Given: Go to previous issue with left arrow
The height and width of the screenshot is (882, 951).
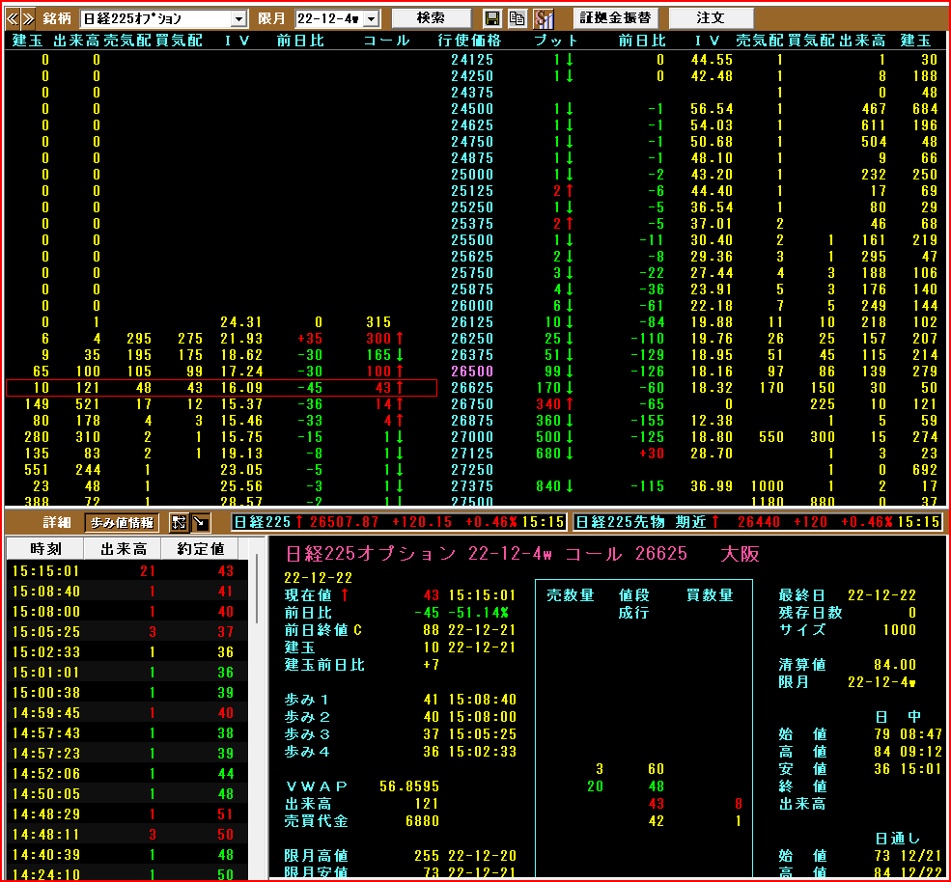Looking at the screenshot, I should 14,18.
